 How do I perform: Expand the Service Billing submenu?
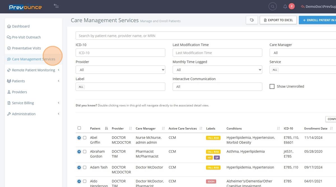[59, 103]
